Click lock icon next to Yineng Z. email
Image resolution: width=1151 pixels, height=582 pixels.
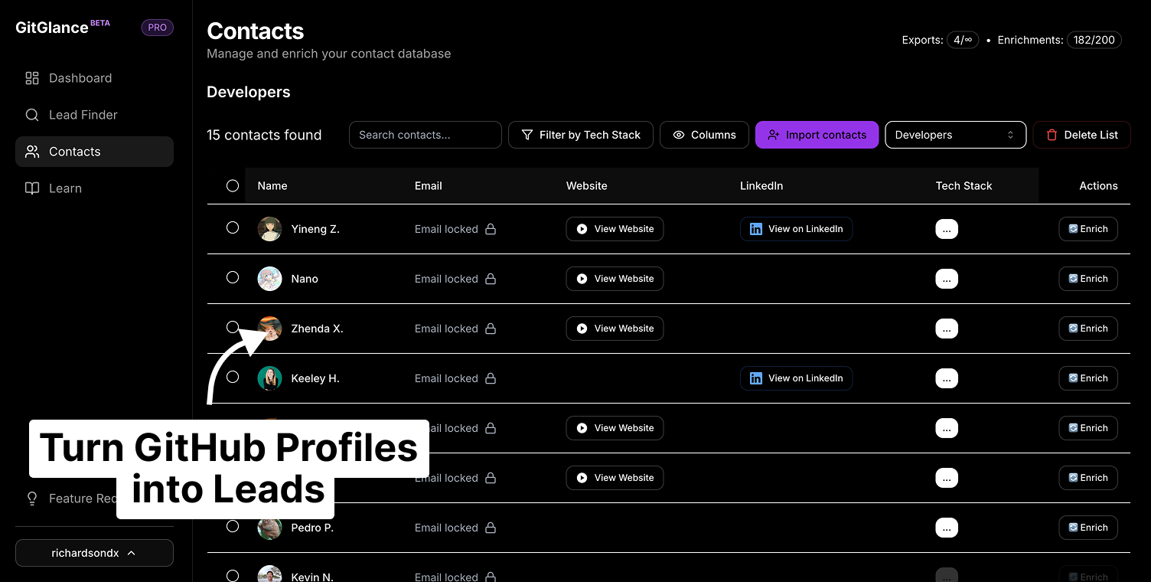(x=491, y=229)
